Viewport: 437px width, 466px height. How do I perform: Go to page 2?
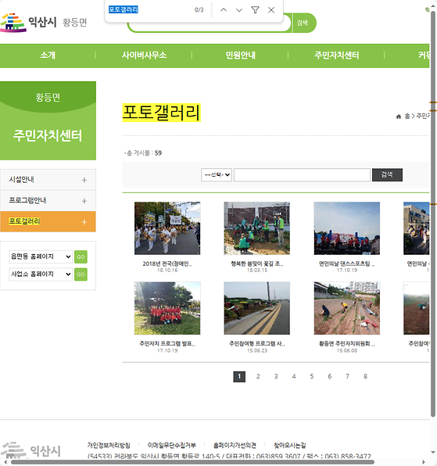(x=258, y=377)
